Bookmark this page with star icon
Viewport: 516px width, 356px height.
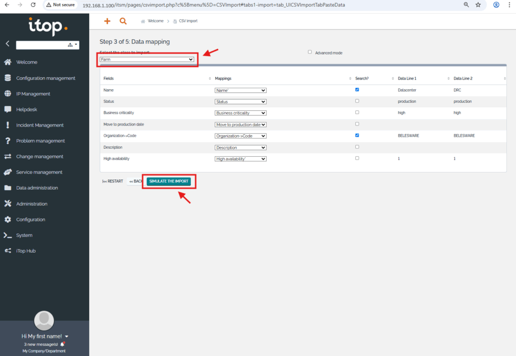click(478, 5)
